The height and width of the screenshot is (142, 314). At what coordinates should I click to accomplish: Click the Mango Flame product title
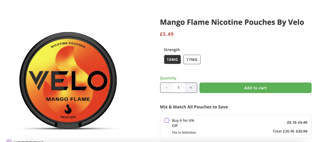click(x=232, y=22)
